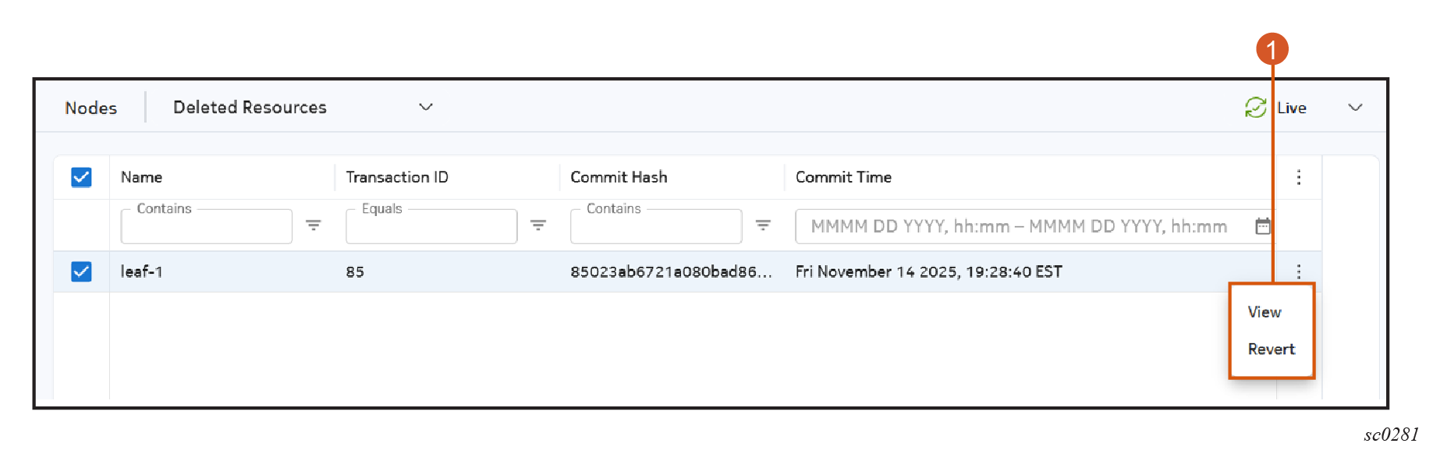Click the green Live refresh icon
The image size is (1433, 454).
pos(1255,108)
